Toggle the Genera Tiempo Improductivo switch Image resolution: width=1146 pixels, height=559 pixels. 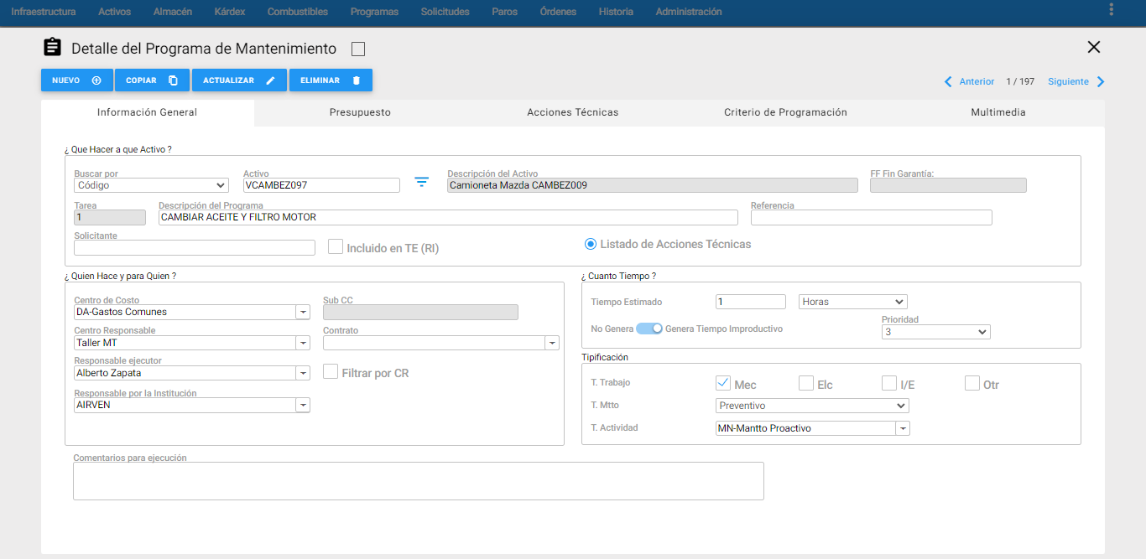[649, 329]
